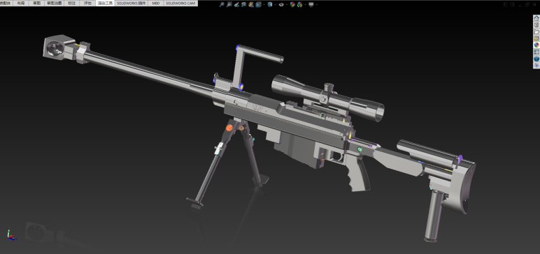The image size is (540, 254).
Task: Restore down the document window
Action: [x=527, y=4]
